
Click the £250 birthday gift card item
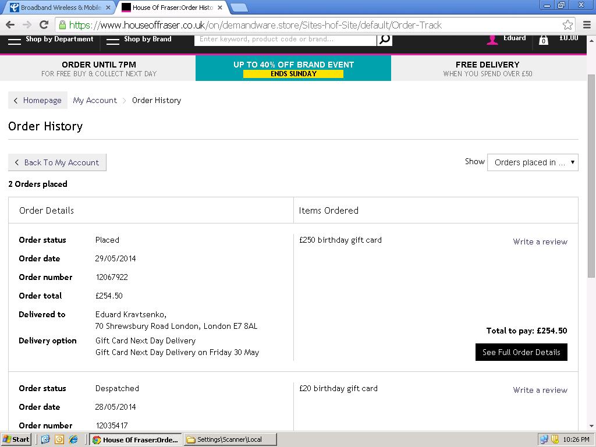[340, 240]
